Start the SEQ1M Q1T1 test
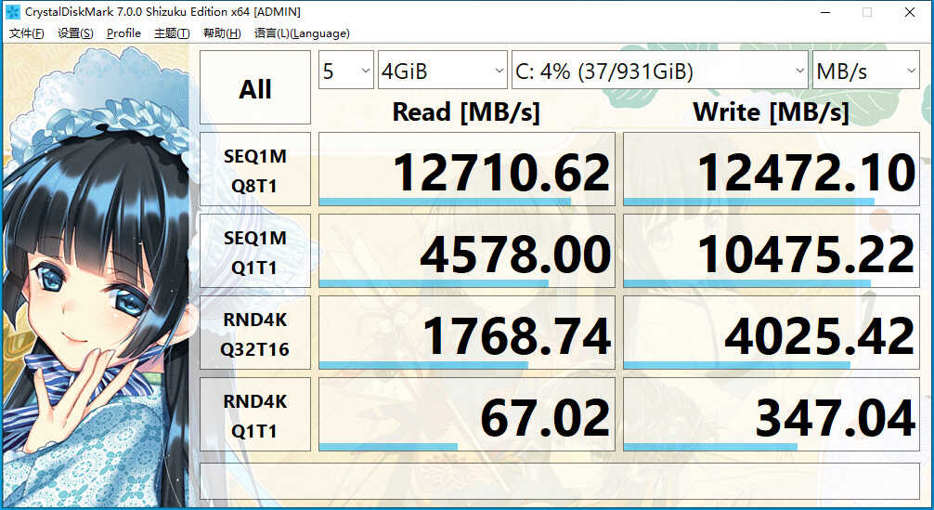 tap(255, 251)
